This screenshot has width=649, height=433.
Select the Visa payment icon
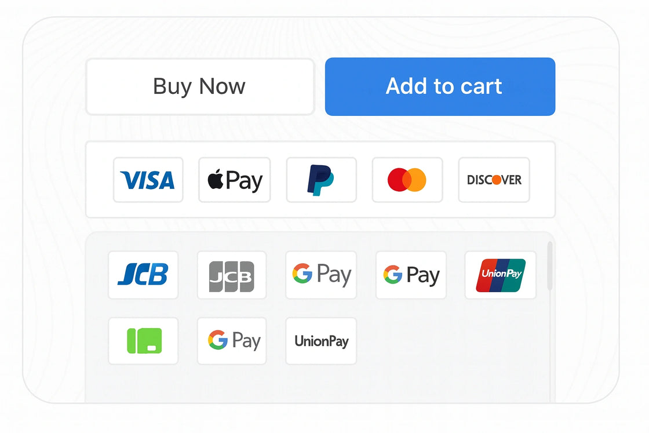(148, 180)
